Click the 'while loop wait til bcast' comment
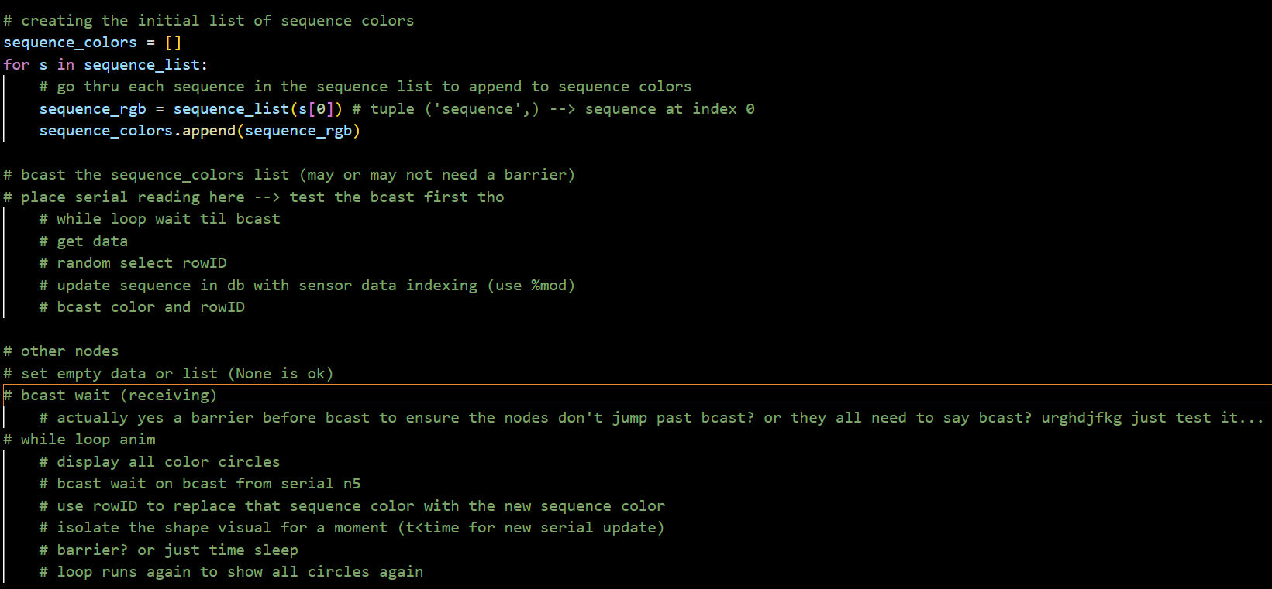This screenshot has height=589, width=1272. tap(160, 219)
